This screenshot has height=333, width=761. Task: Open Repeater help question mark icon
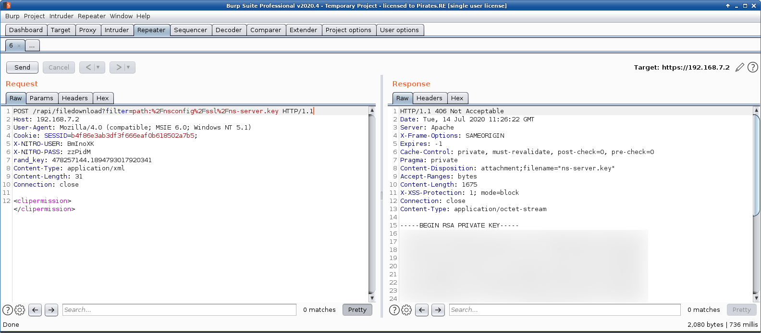point(753,67)
